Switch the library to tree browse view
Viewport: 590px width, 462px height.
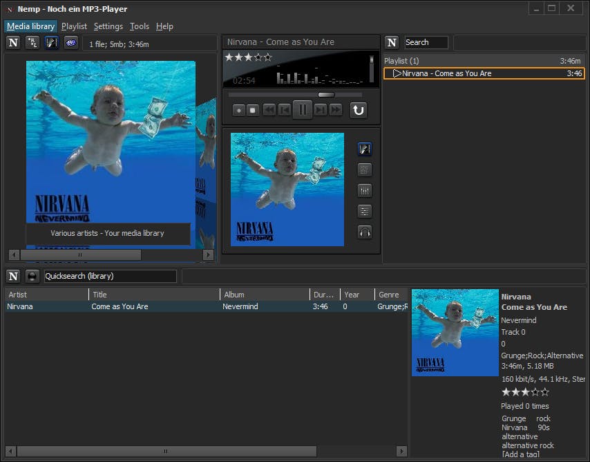click(32, 43)
